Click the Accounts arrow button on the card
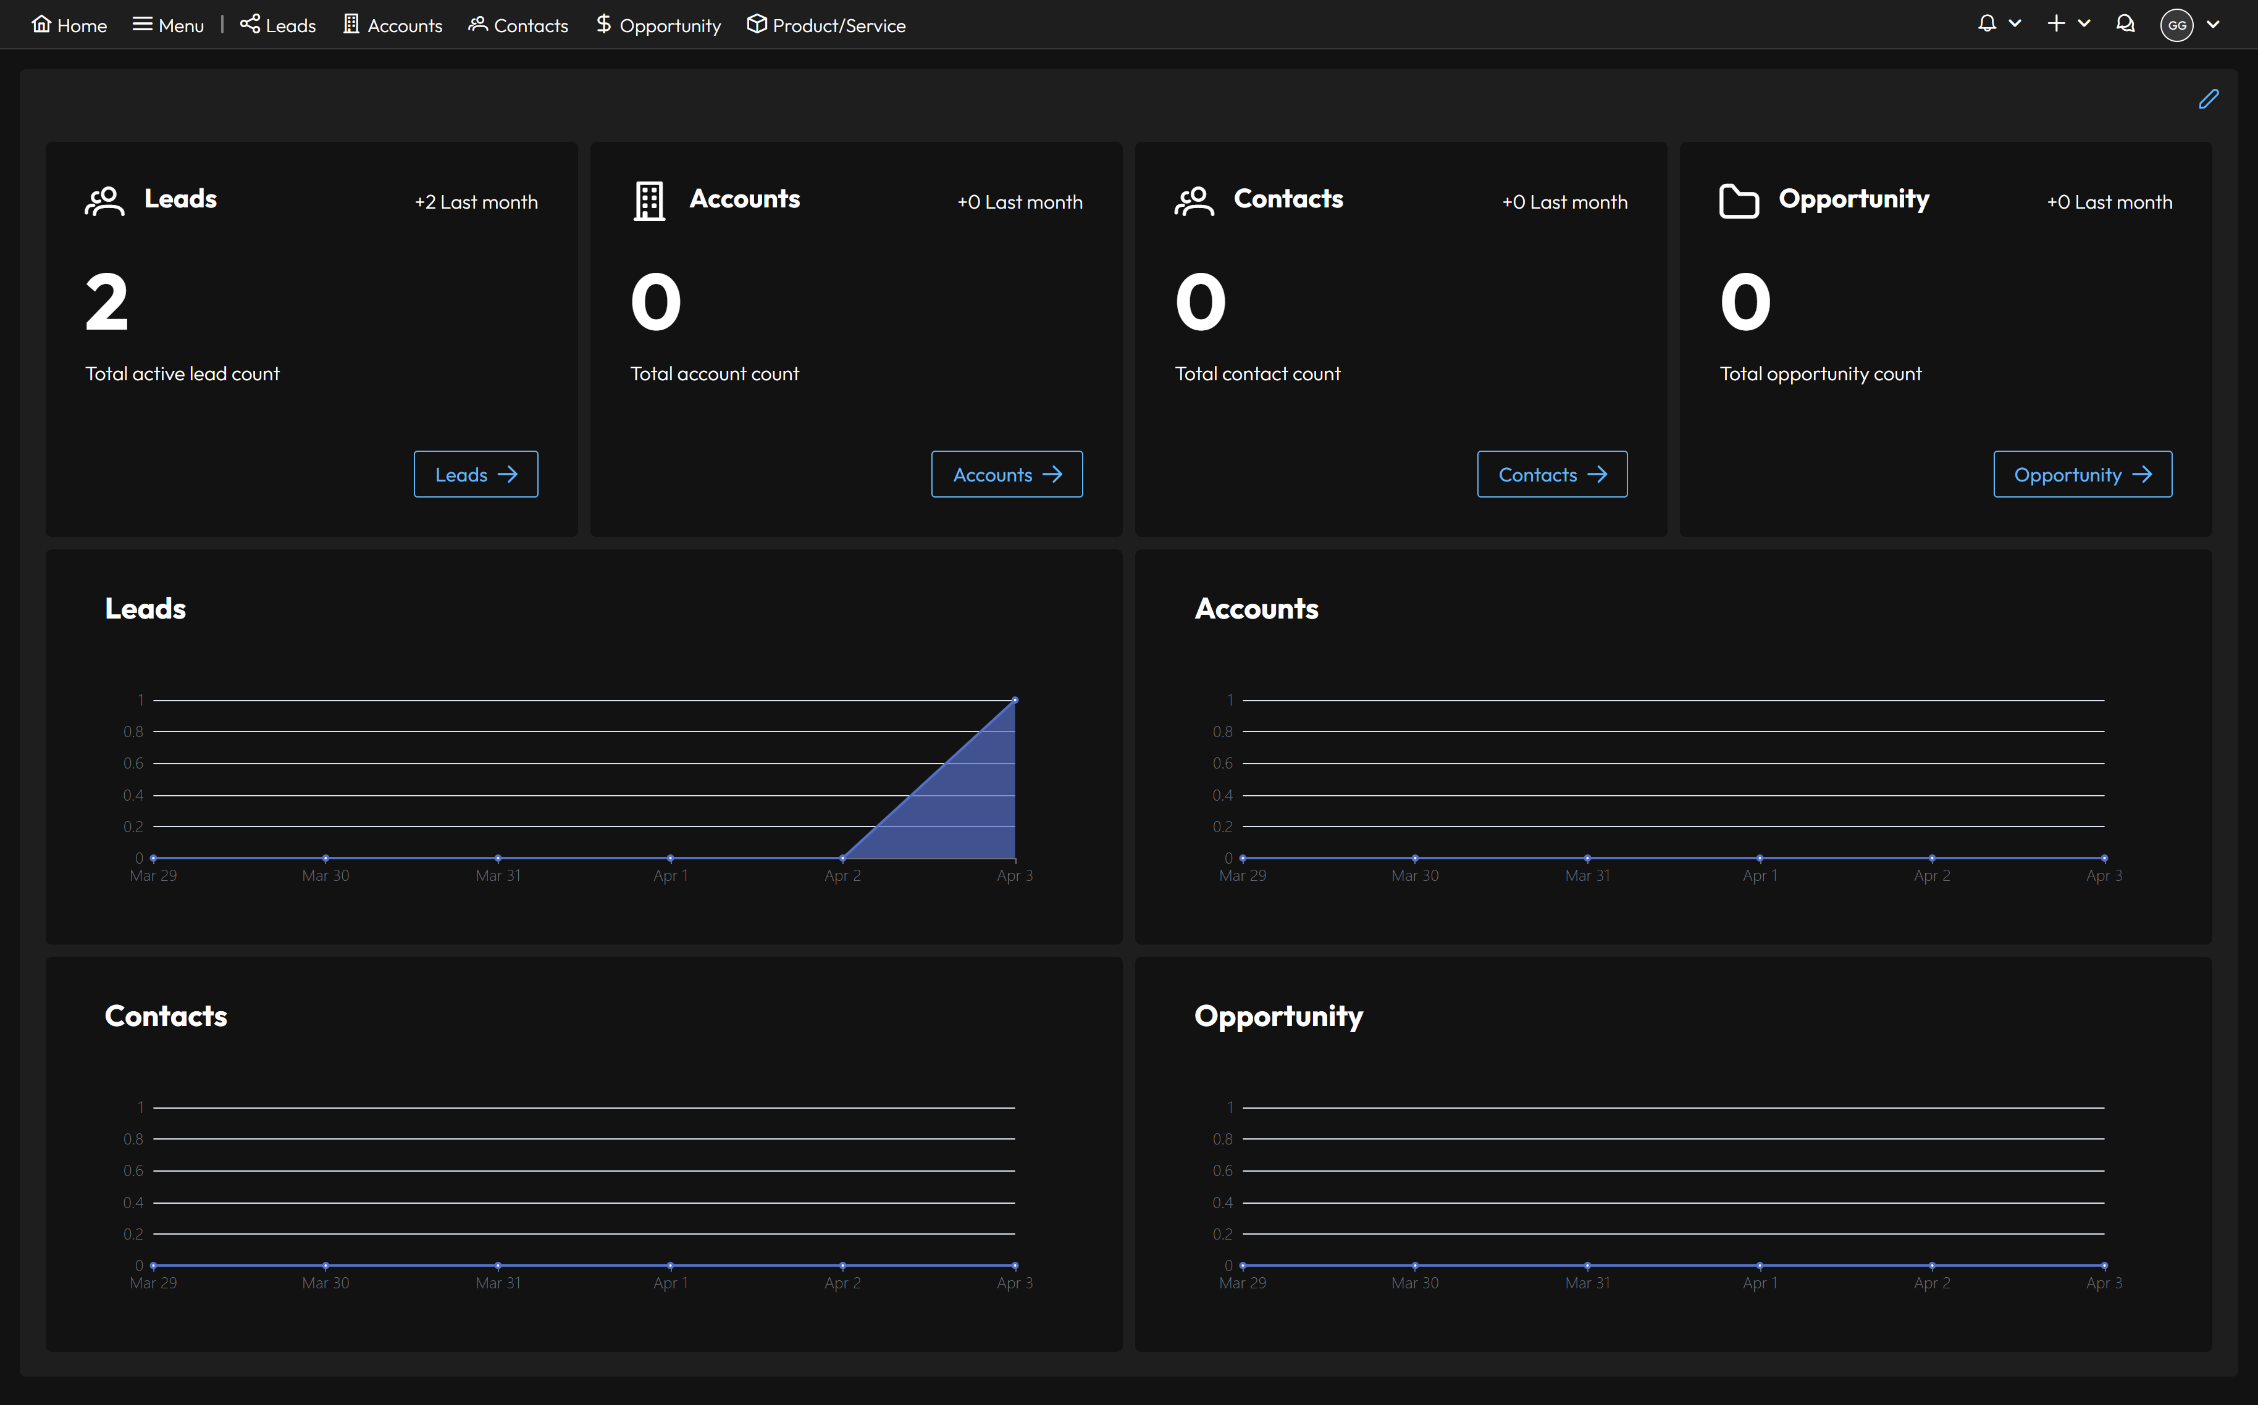 point(1007,474)
